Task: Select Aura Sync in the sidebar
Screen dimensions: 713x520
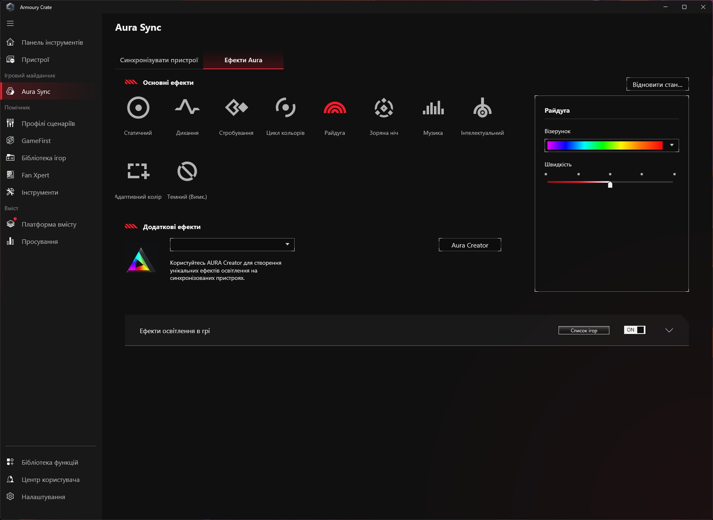Action: point(51,91)
